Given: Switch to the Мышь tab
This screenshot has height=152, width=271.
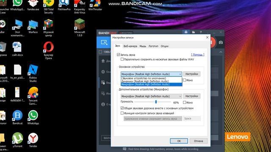Looking at the screenshot, I should 143,46.
